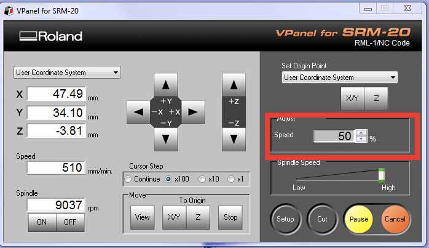The image size is (429, 248).
Task: Select Continue cursor step
Action: (x=128, y=179)
